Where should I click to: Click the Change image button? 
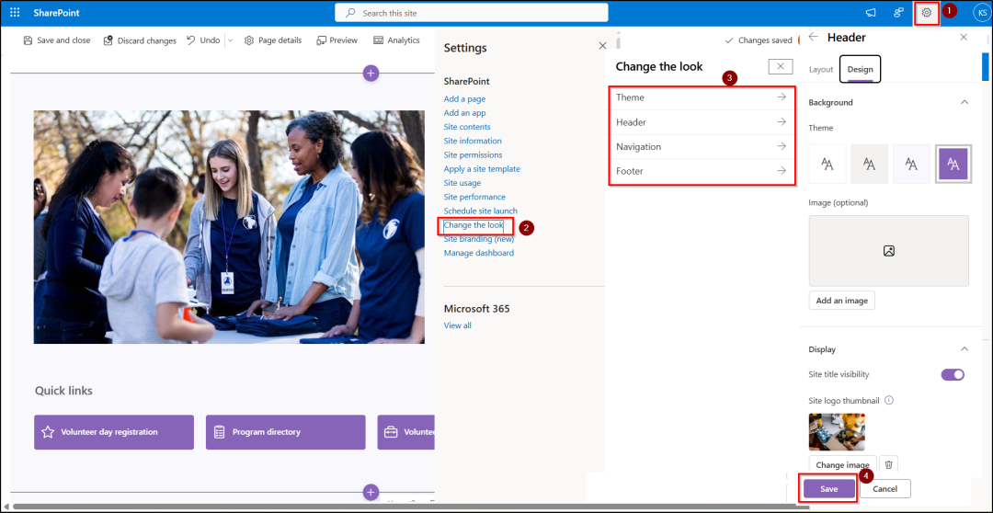(842, 465)
